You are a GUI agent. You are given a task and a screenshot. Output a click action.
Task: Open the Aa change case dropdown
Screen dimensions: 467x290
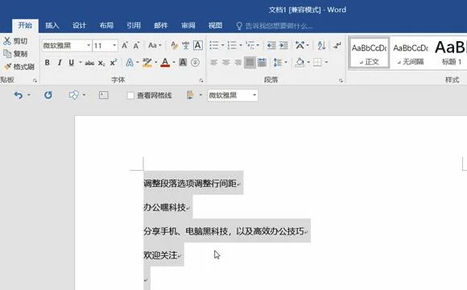pyautogui.click(x=155, y=45)
